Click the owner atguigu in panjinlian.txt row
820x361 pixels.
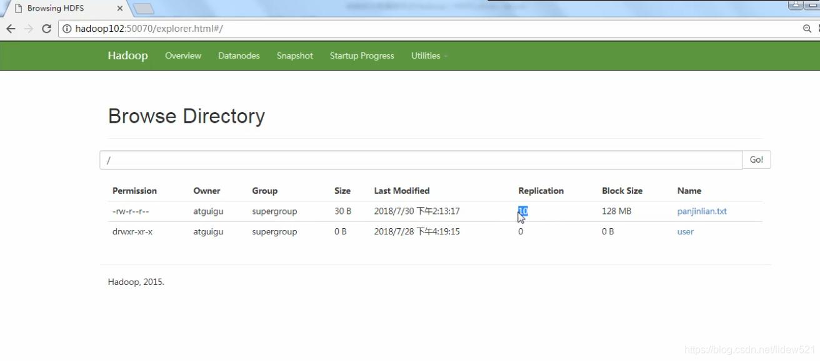point(208,211)
